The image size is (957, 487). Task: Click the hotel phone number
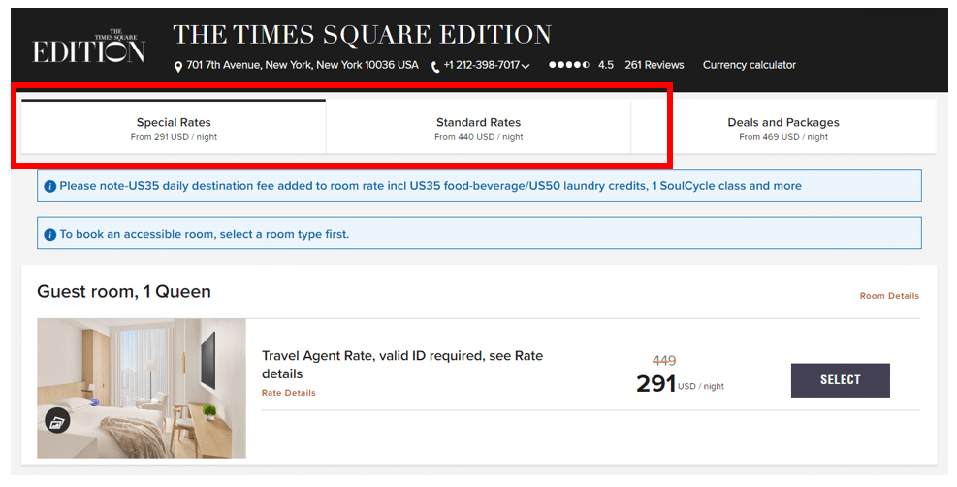pyautogui.click(x=482, y=65)
